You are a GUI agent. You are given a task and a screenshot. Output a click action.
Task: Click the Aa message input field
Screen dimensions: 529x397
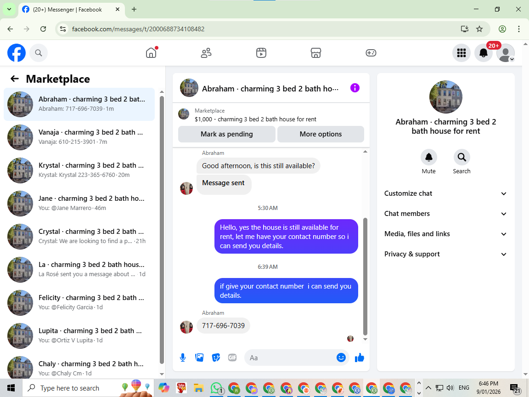[x=290, y=357]
